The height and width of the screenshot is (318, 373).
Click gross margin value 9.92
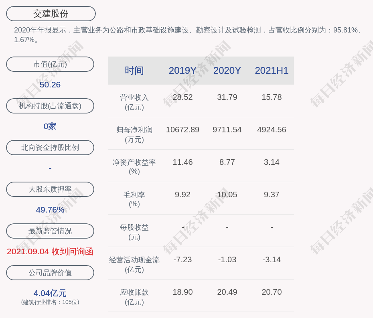pyautogui.click(x=183, y=194)
